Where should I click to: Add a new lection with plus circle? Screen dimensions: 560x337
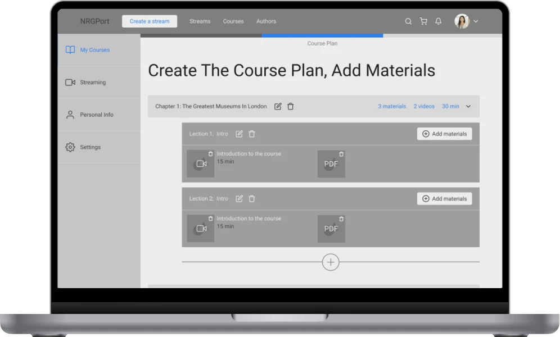tap(331, 262)
